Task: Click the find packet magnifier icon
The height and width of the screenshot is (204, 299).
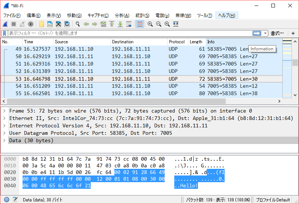Action: (78, 24)
